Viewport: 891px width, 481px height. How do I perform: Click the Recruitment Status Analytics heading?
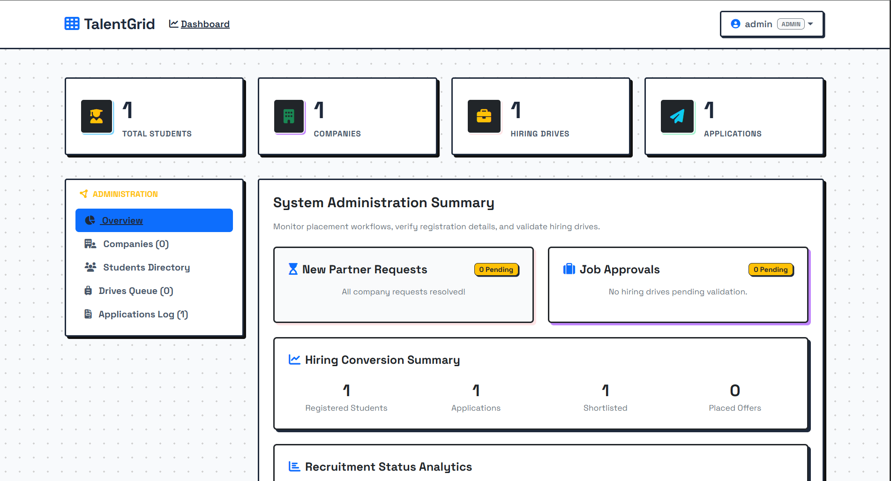(389, 467)
